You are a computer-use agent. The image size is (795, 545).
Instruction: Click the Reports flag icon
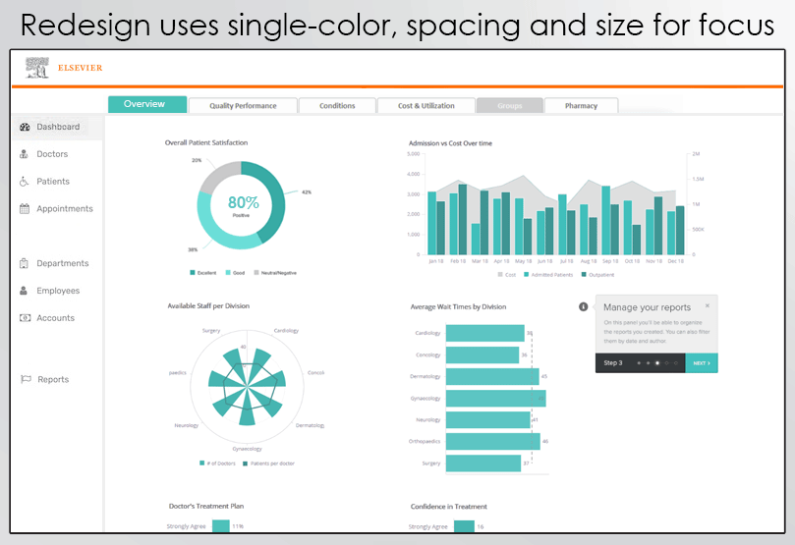point(26,380)
